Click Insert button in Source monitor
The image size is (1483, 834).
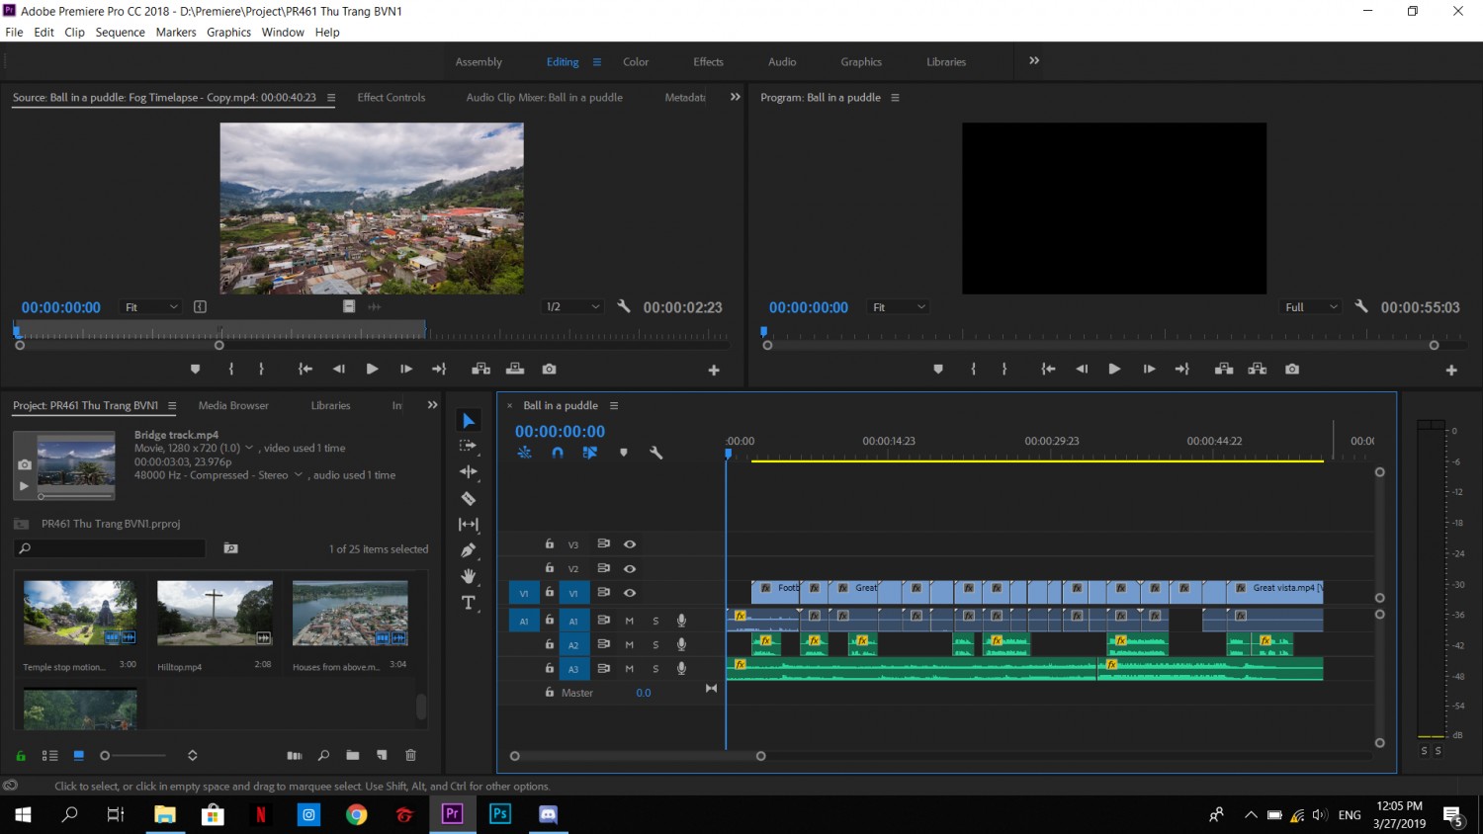click(x=481, y=369)
